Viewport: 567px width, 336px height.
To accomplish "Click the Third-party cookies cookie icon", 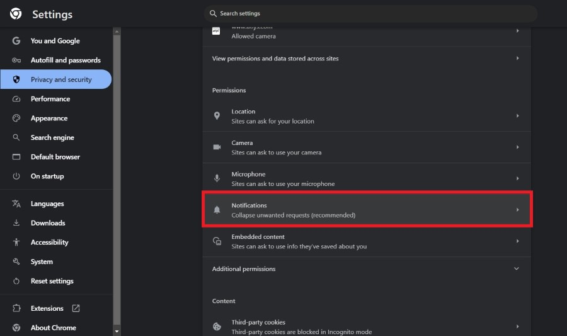I will 217,327.
